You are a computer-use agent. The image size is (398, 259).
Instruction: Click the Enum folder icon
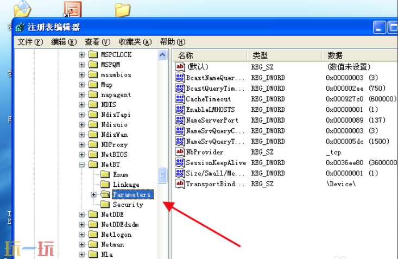coord(105,174)
